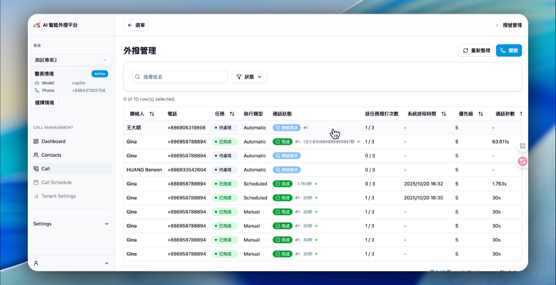Go to Dashboard in the sidebar
This screenshot has width=556, height=285.
tap(53, 141)
